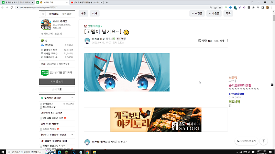Open the 통계 statistics link
Image resolution: width=275 pixels, height=154 pixels.
[x=58, y=34]
